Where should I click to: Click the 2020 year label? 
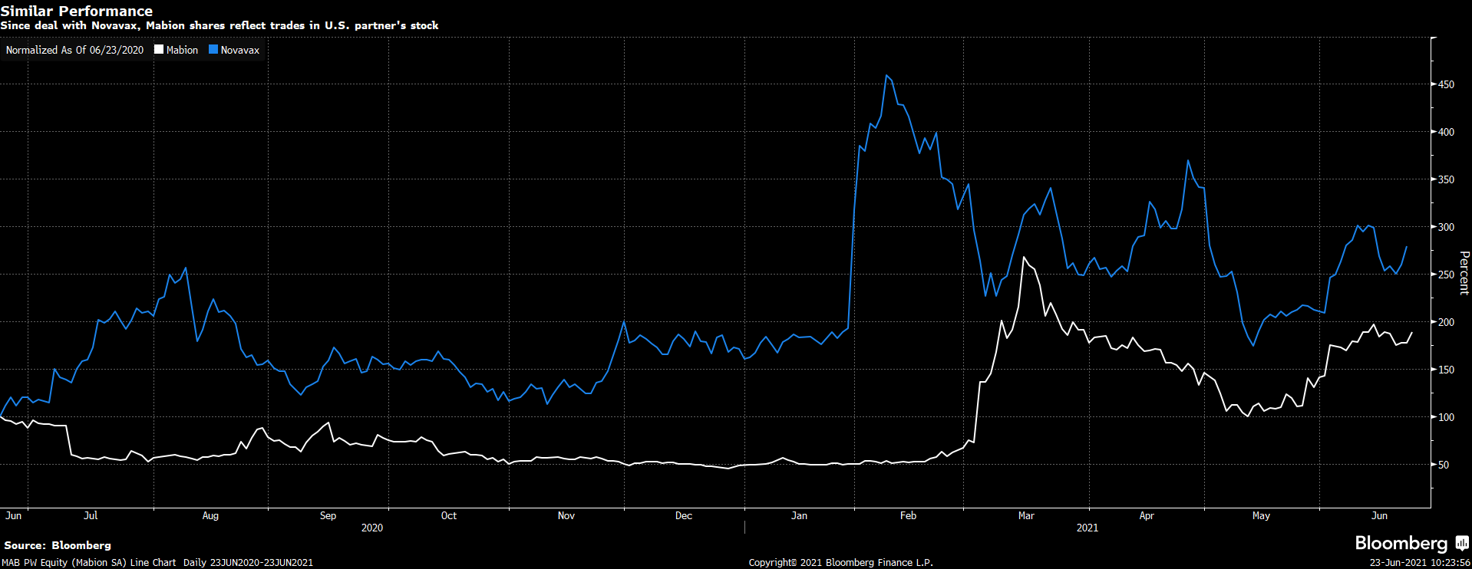pyautogui.click(x=372, y=528)
